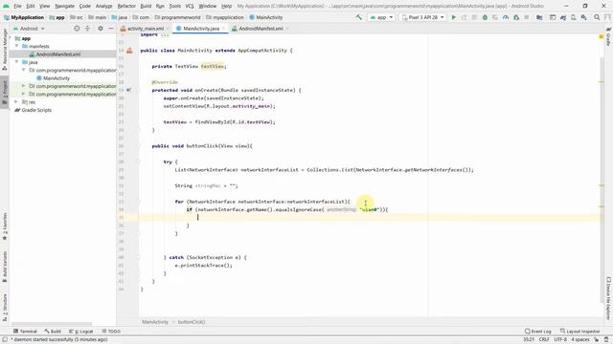
Task: Open the Navigate menu
Action: pyautogui.click(x=64, y=6)
